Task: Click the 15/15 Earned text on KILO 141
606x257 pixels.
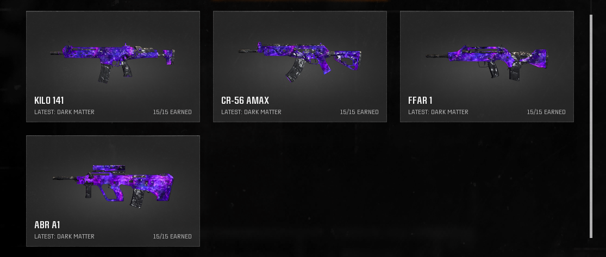Action: pyautogui.click(x=172, y=112)
